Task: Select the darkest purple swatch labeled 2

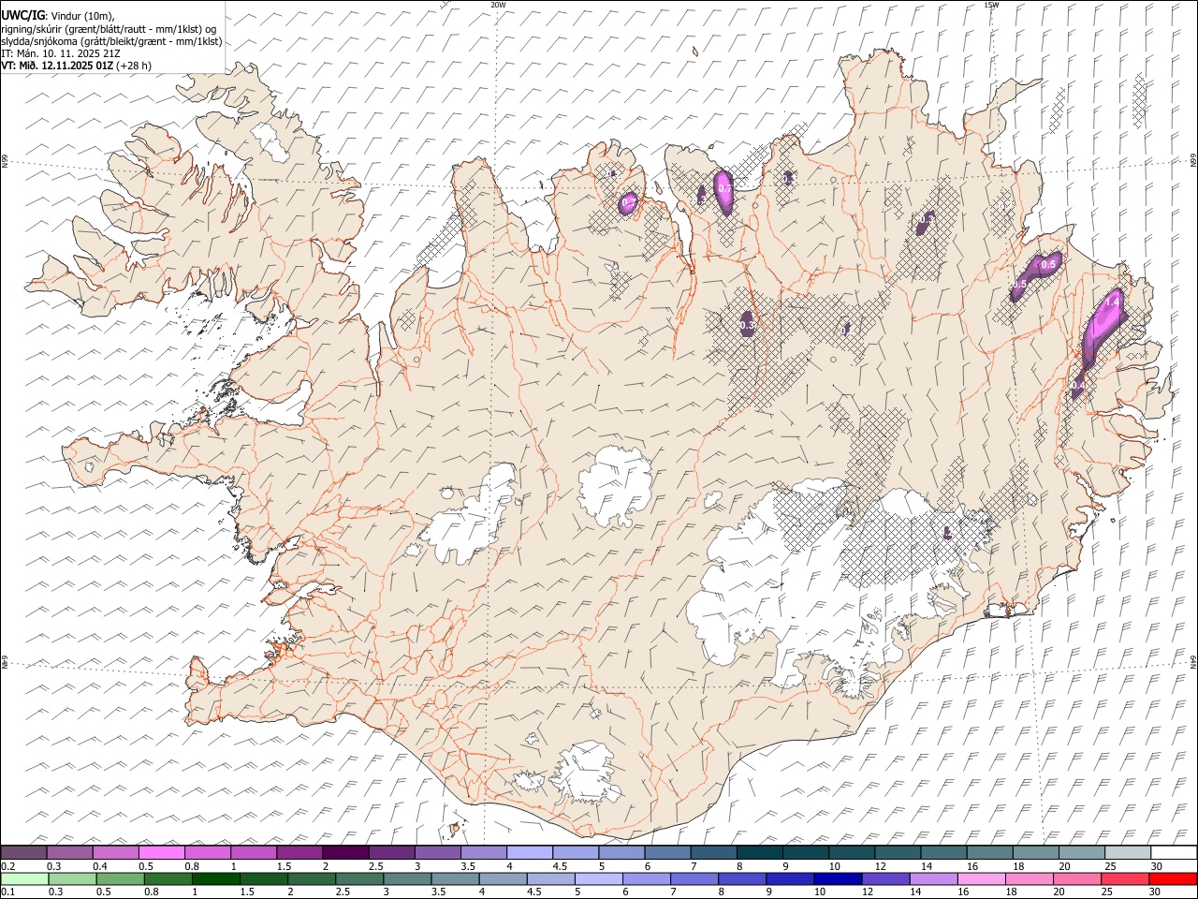Action: [345, 852]
